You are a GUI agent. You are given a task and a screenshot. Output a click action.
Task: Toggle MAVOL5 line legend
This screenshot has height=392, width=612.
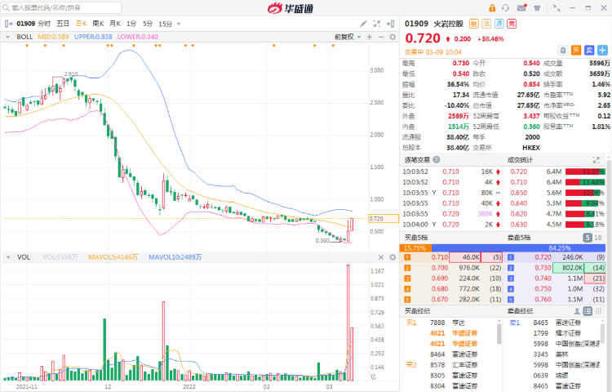(113, 257)
